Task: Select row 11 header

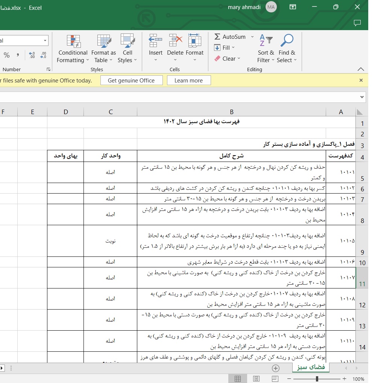Action: (x=362, y=278)
